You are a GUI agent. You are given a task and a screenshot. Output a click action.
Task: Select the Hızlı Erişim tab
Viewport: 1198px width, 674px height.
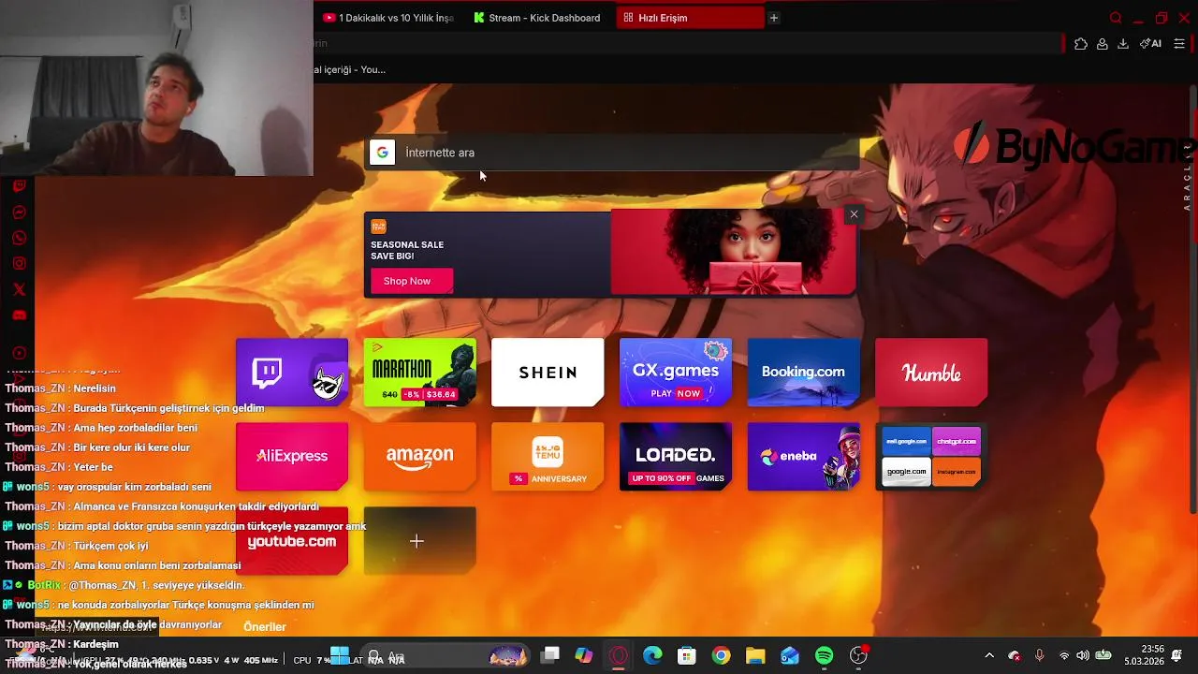coord(691,18)
